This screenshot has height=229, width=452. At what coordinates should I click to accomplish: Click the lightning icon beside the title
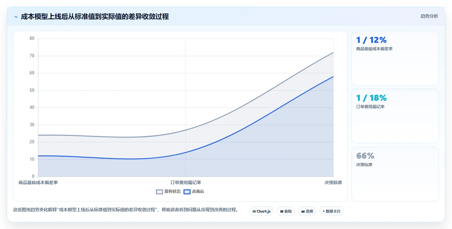tap(16, 17)
